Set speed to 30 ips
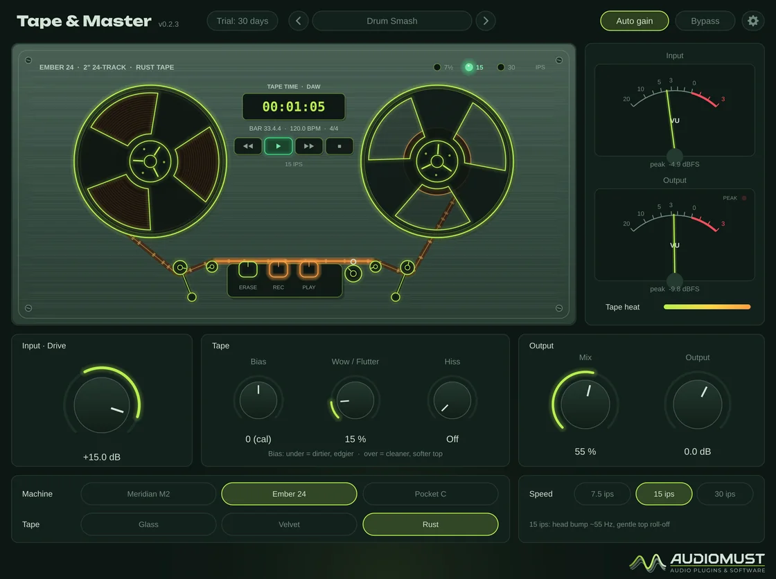This screenshot has height=579, width=776. click(x=725, y=494)
